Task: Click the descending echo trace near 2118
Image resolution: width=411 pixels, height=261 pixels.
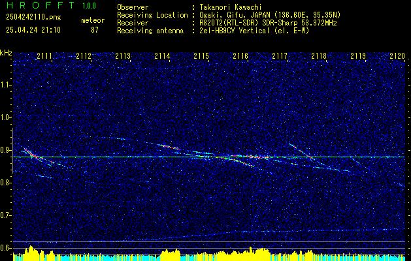Action: (x=301, y=151)
